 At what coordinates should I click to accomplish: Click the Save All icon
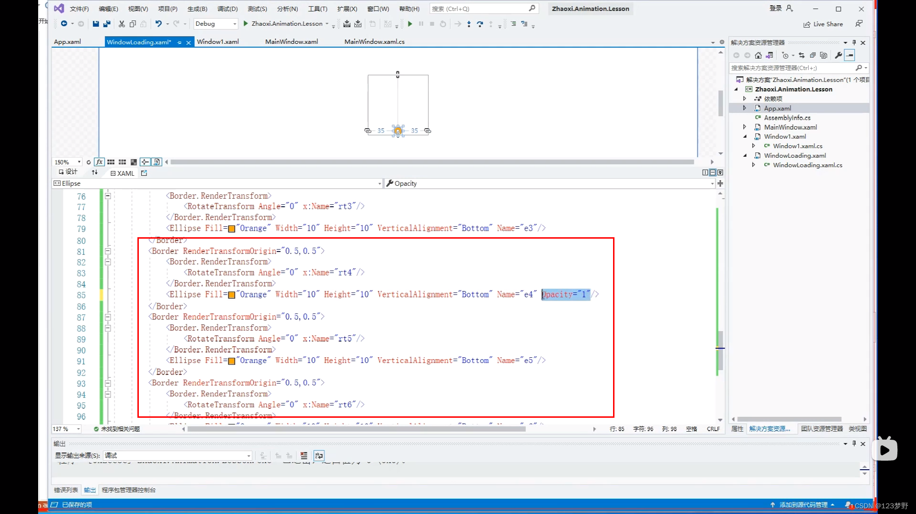pyautogui.click(x=107, y=24)
